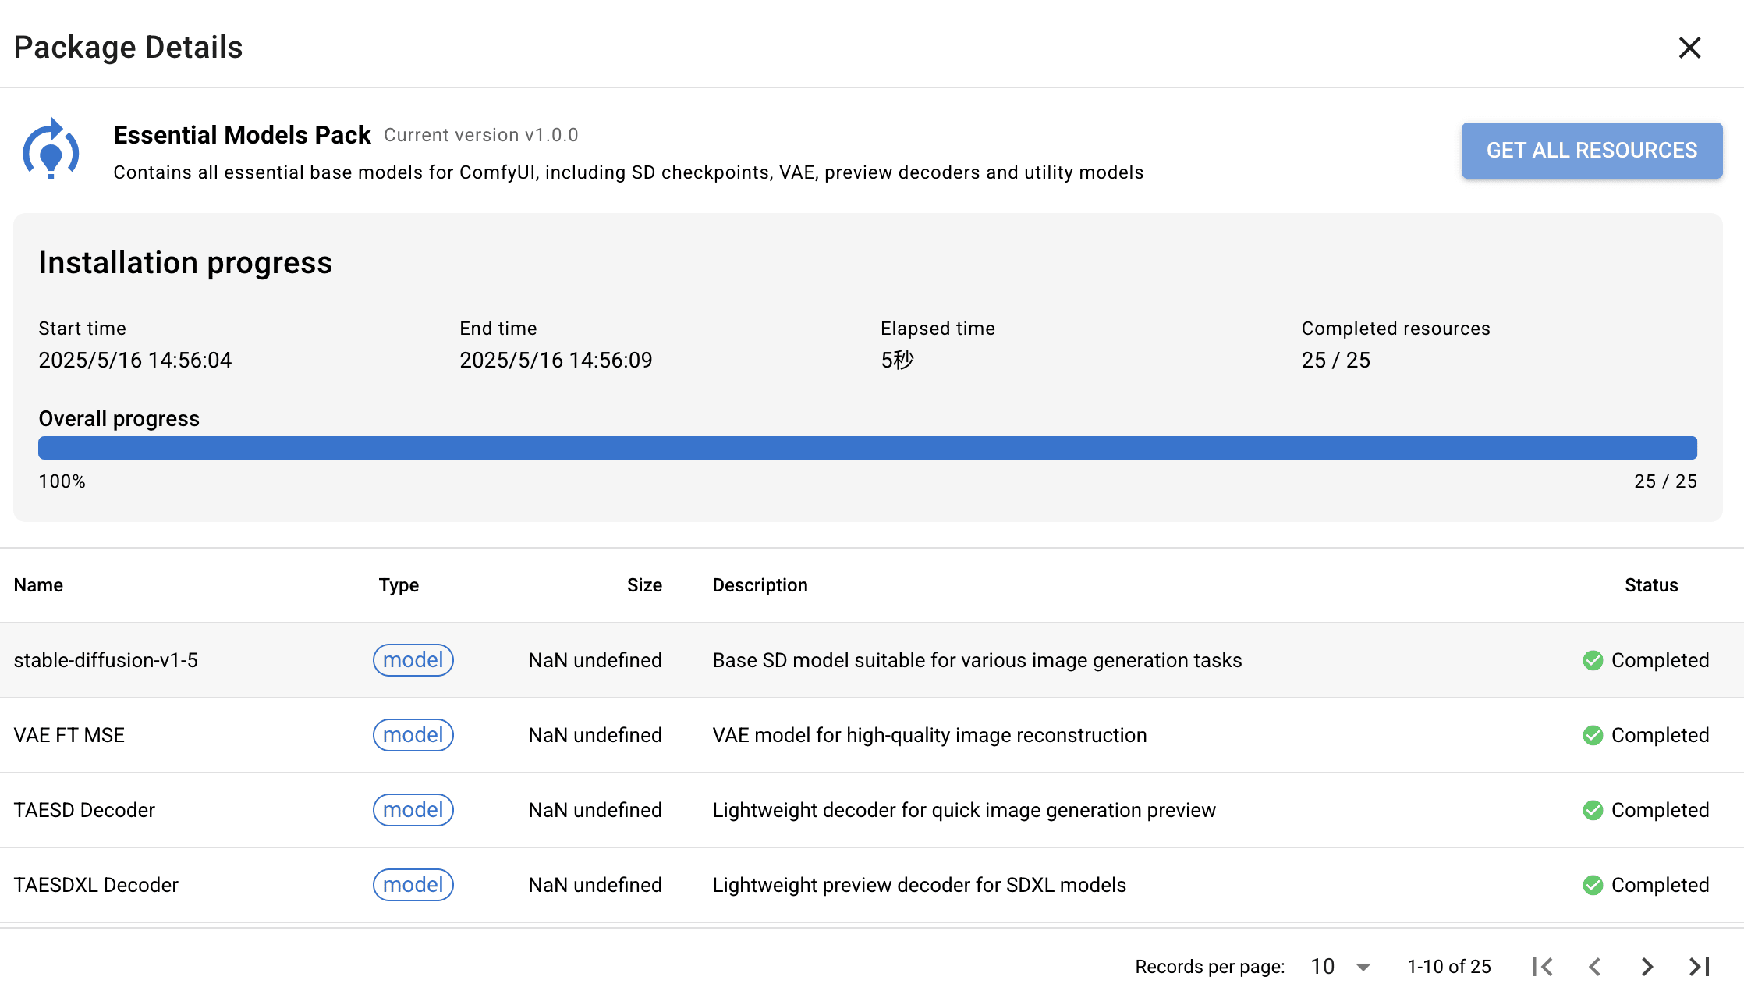Jump to the last page of records

1699,967
